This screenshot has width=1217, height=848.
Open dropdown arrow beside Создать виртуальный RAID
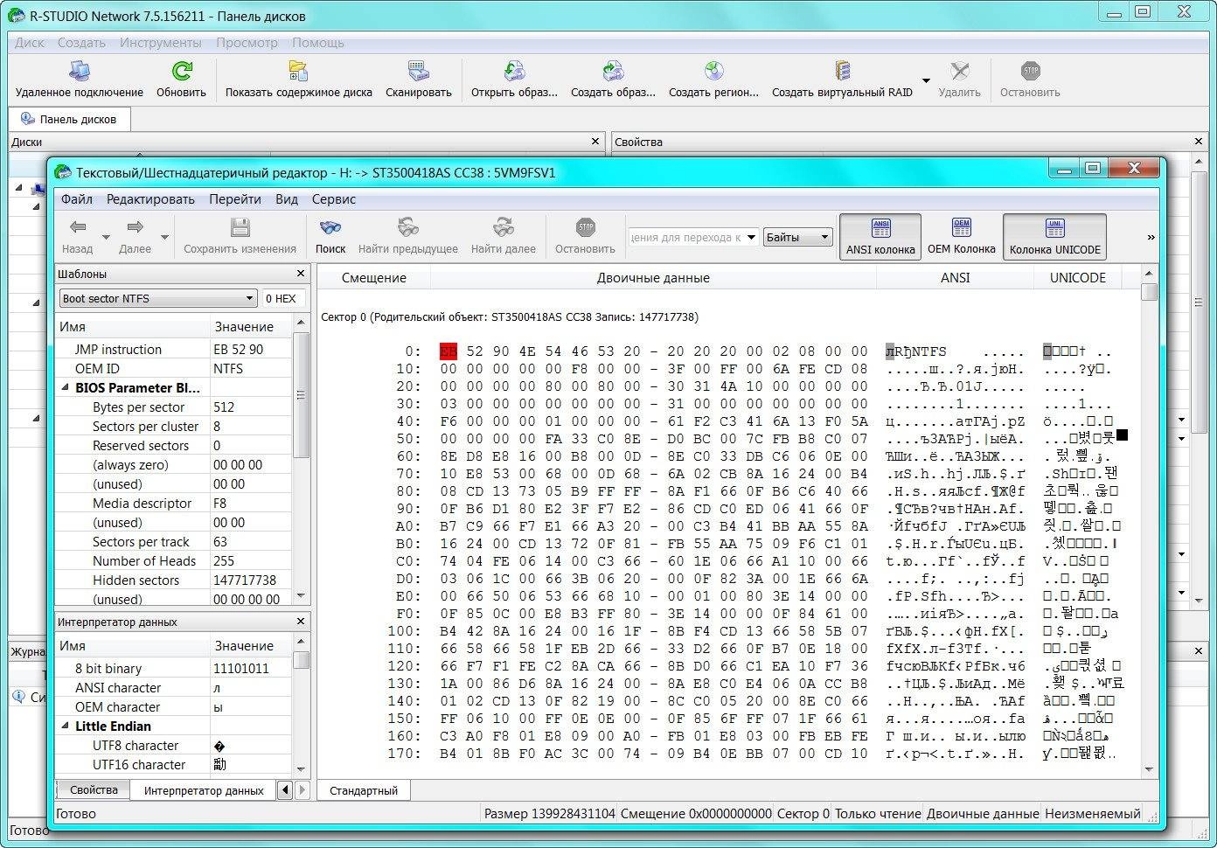[x=925, y=81]
